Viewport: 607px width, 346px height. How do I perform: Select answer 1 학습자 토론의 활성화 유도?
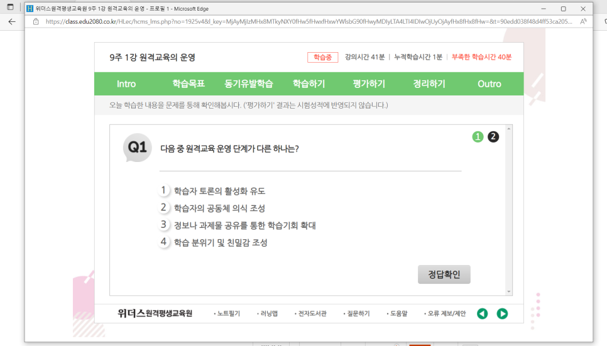[212, 191]
